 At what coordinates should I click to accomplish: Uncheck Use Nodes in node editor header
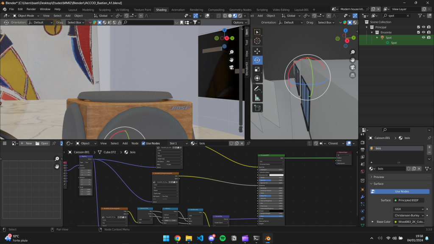pyautogui.click(x=144, y=143)
